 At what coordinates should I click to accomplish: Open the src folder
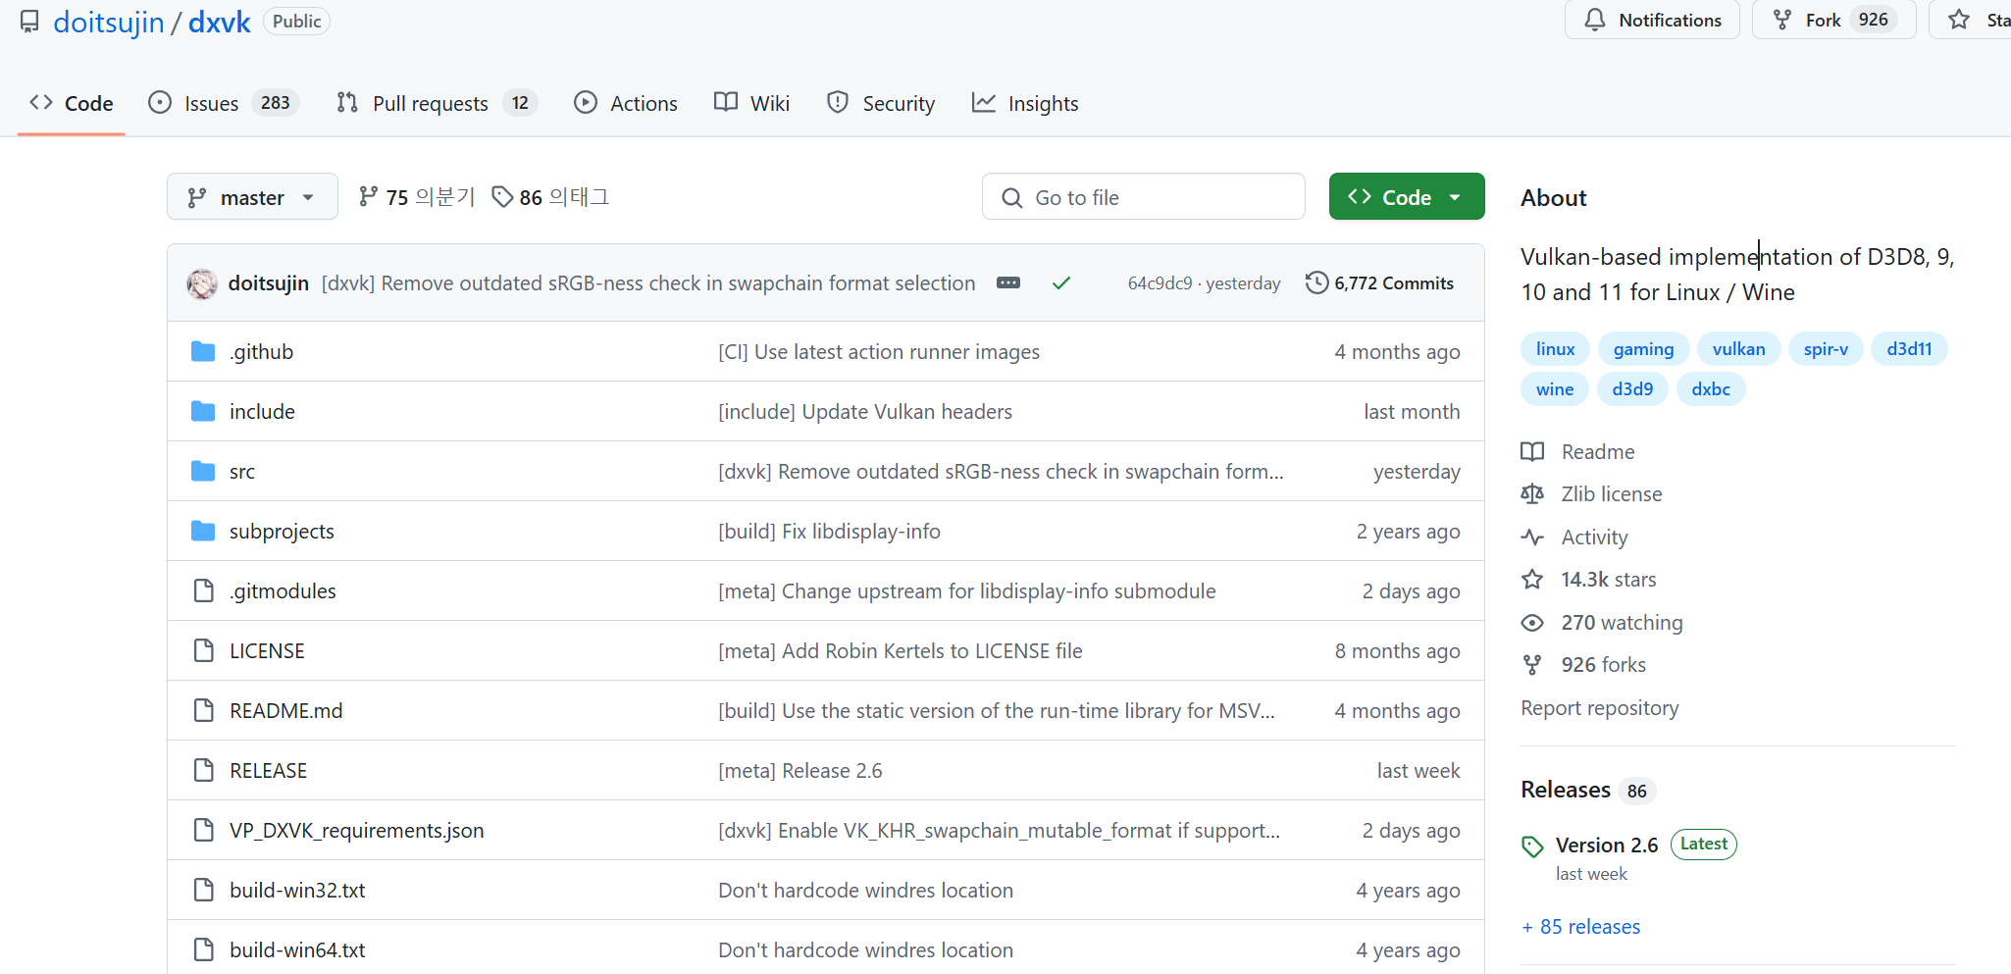(x=242, y=472)
